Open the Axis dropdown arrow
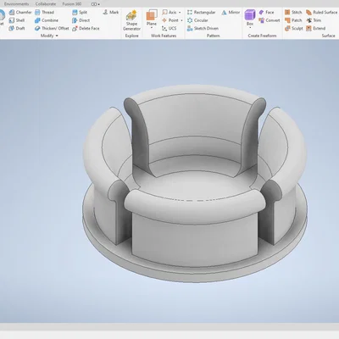 [x=180, y=13]
